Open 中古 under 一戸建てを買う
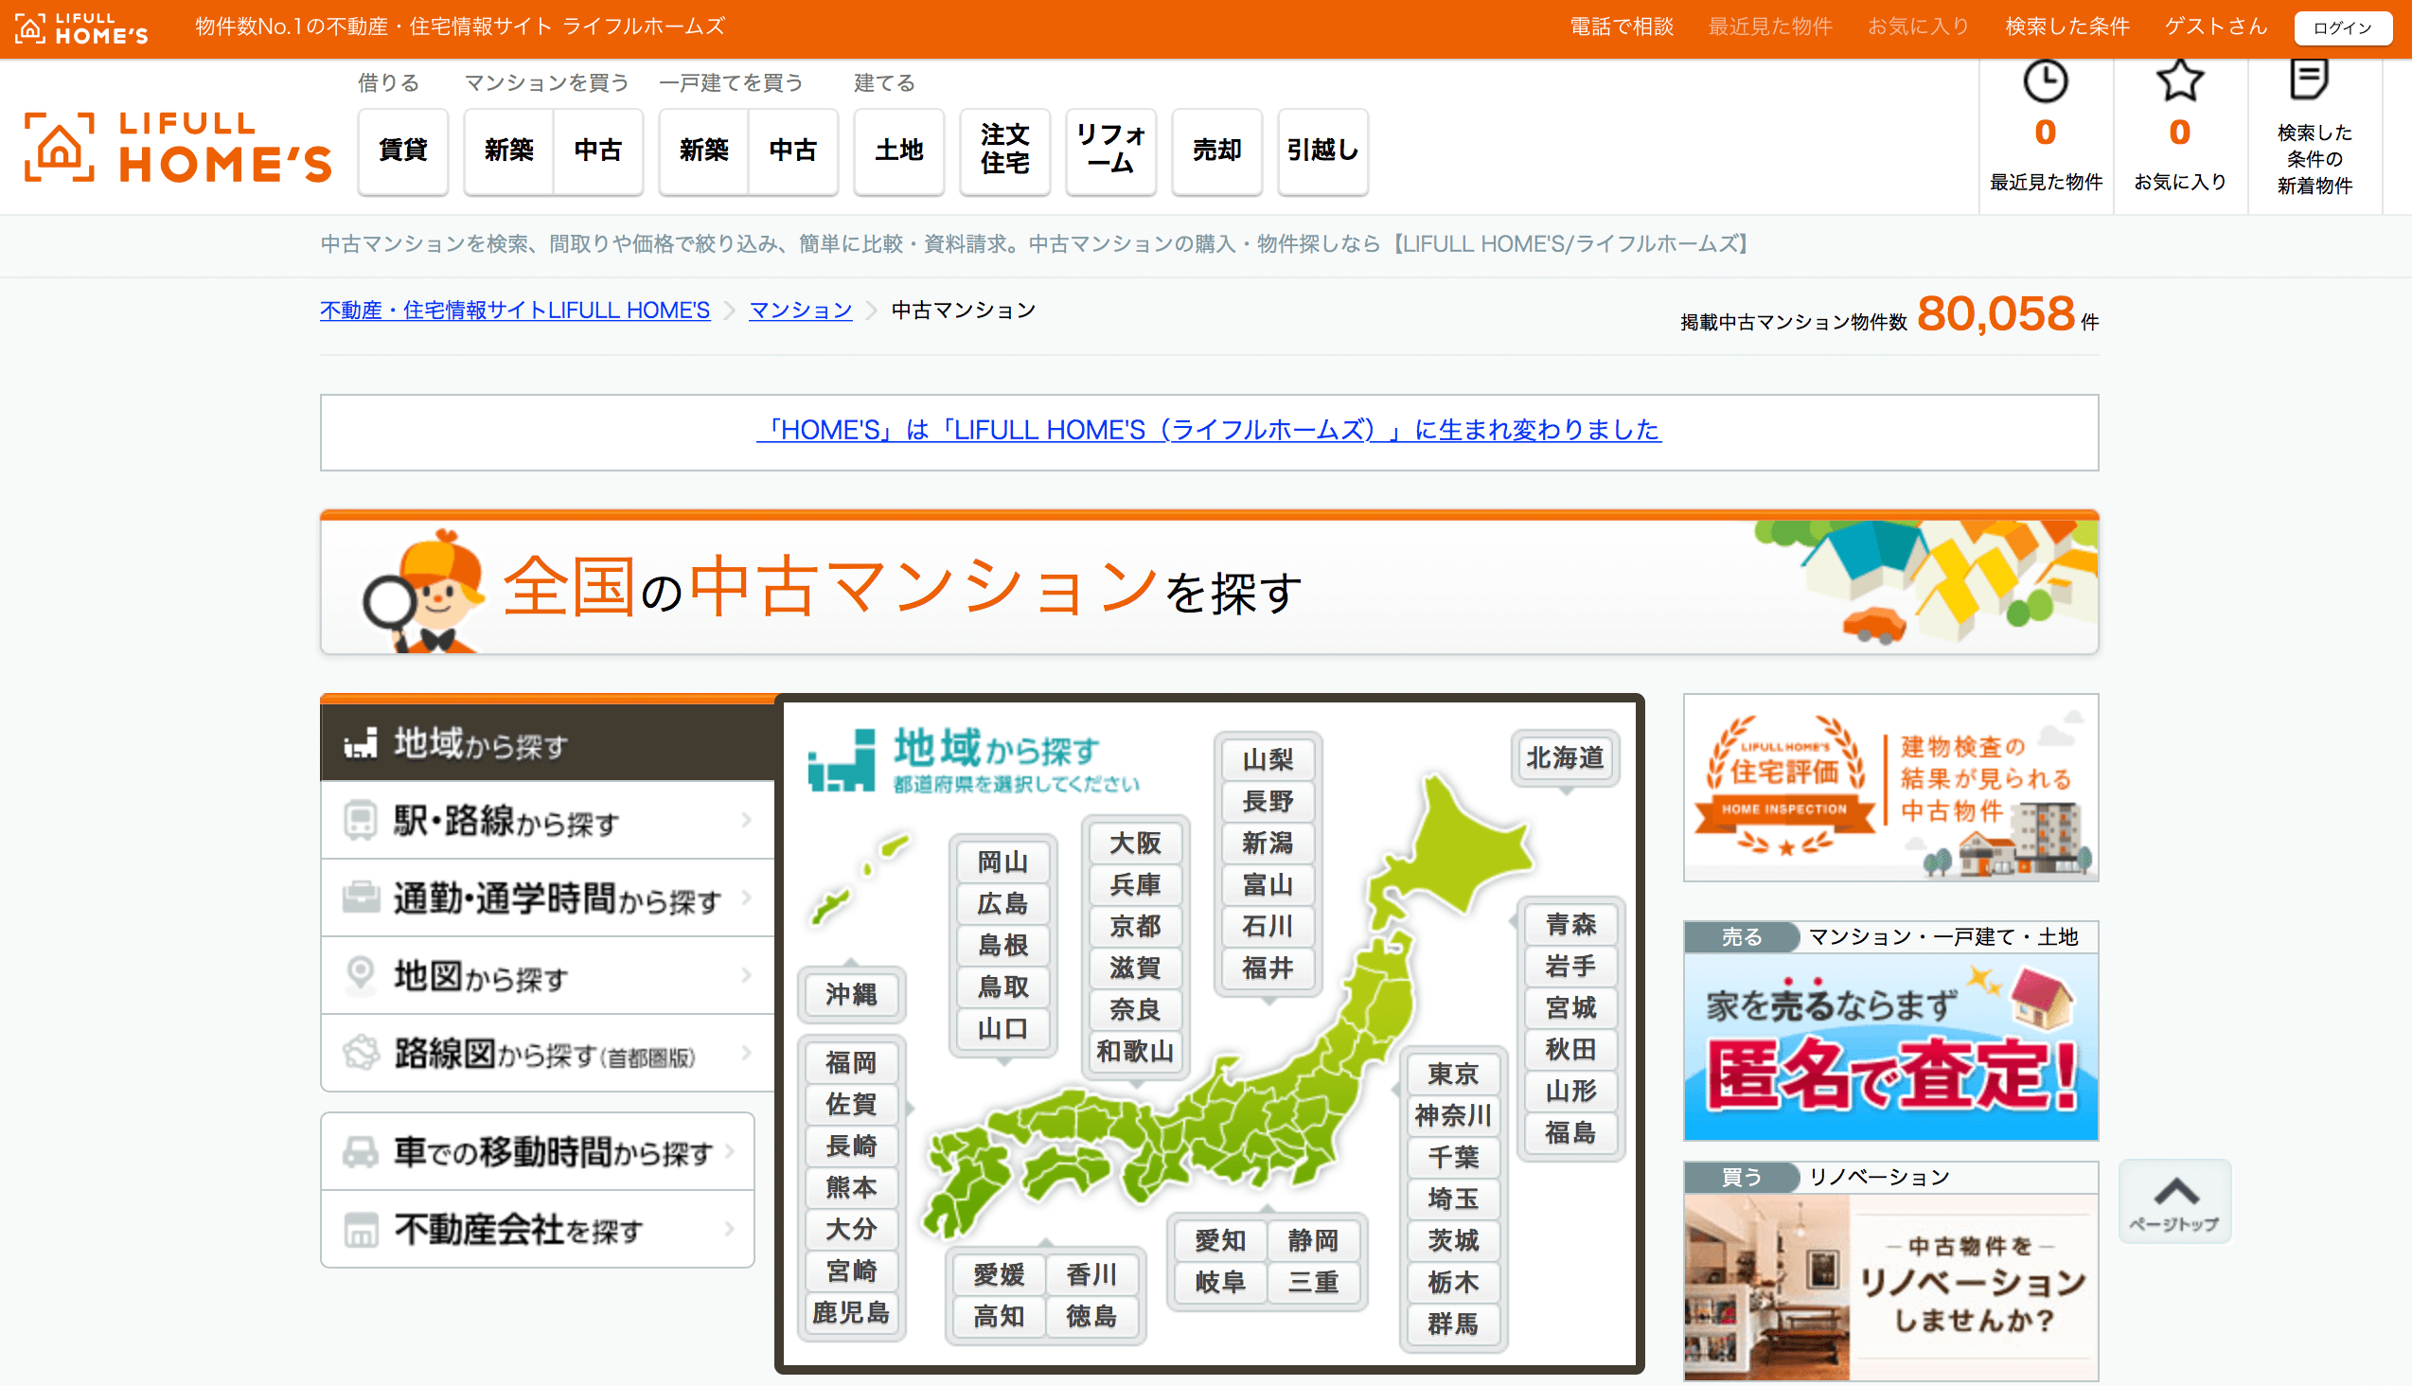 793,151
